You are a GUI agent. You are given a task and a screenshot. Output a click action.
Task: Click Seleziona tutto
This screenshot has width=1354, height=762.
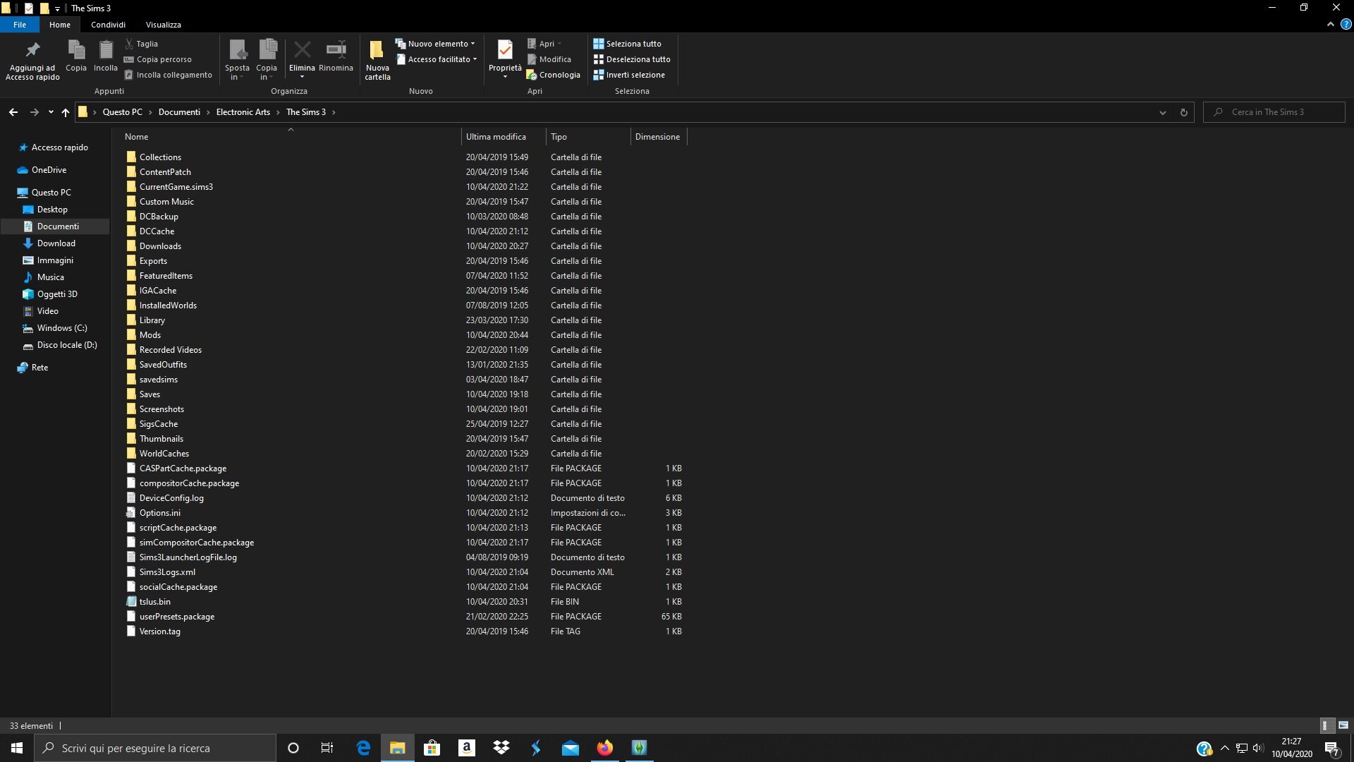[627, 44]
